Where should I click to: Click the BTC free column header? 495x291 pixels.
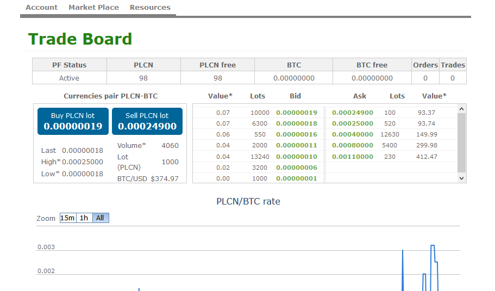coord(372,65)
